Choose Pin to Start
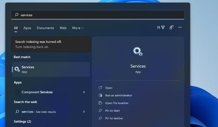The height and width of the screenshot is (127, 218). (x=112, y=111)
